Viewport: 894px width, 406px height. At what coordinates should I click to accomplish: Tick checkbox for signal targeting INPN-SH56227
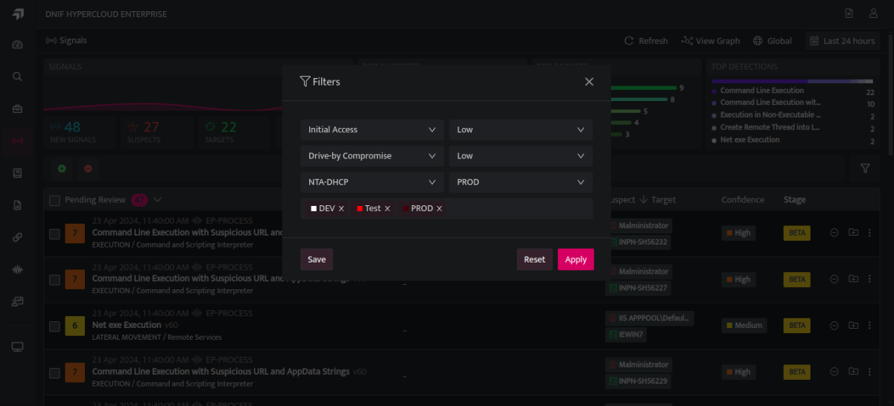tap(54, 280)
